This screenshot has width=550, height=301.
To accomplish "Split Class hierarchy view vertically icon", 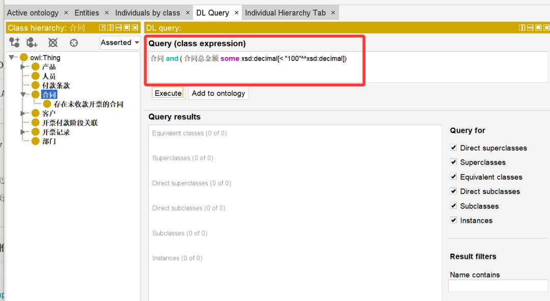I will 111,28.
